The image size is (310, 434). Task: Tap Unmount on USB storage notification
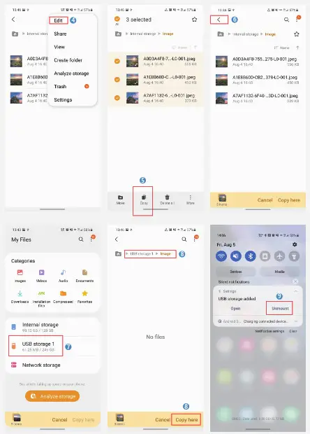point(280,308)
